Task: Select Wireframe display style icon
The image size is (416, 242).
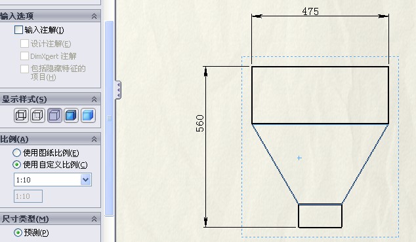Action: coord(21,116)
